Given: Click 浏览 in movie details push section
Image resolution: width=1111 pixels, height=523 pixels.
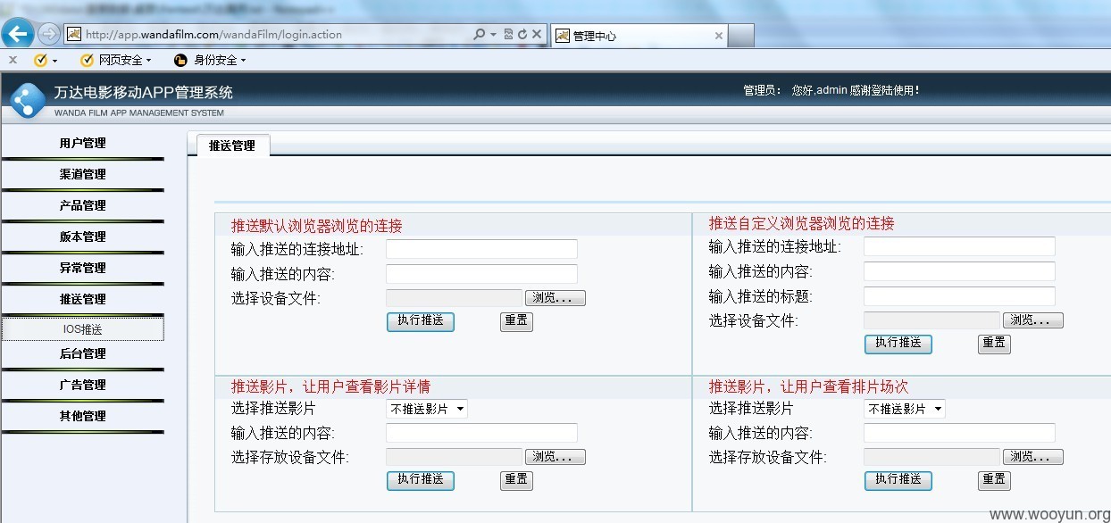Looking at the screenshot, I should (555, 457).
